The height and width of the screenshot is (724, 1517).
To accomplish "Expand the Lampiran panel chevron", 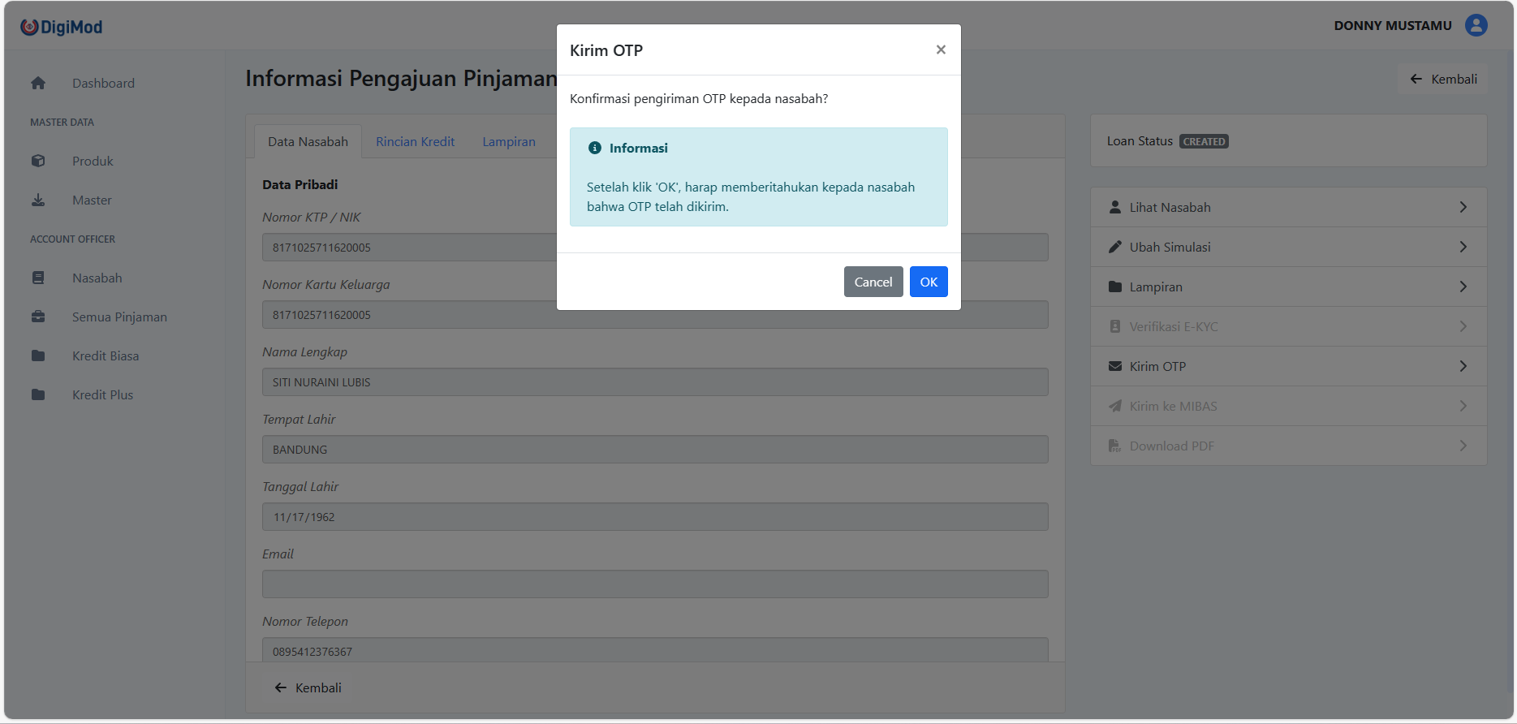I will click(x=1463, y=287).
